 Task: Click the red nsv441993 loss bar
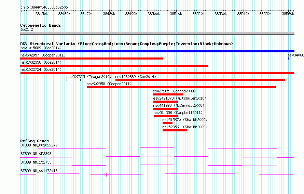pos(166,109)
